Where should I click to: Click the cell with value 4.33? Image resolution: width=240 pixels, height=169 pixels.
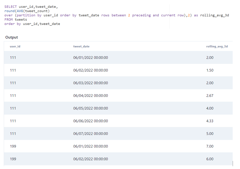[x=210, y=121]
